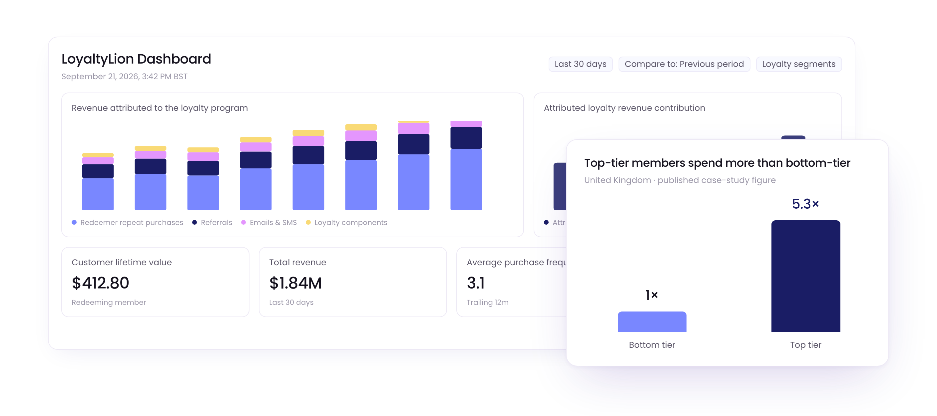Click the Bottom tier axis label
The image size is (937, 416).
tap(652, 345)
